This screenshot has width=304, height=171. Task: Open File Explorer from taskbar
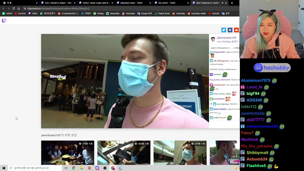[82, 168]
